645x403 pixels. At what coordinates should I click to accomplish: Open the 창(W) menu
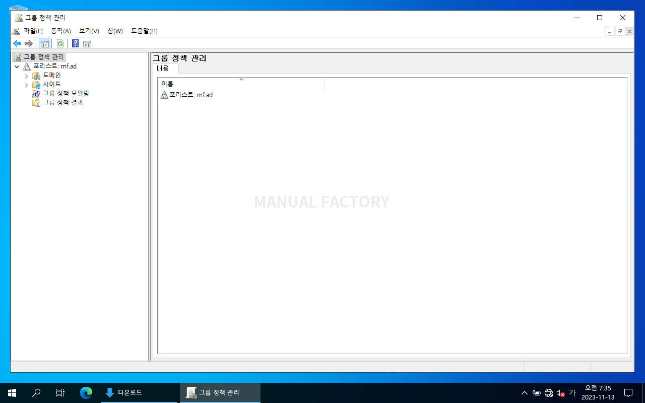(115, 31)
